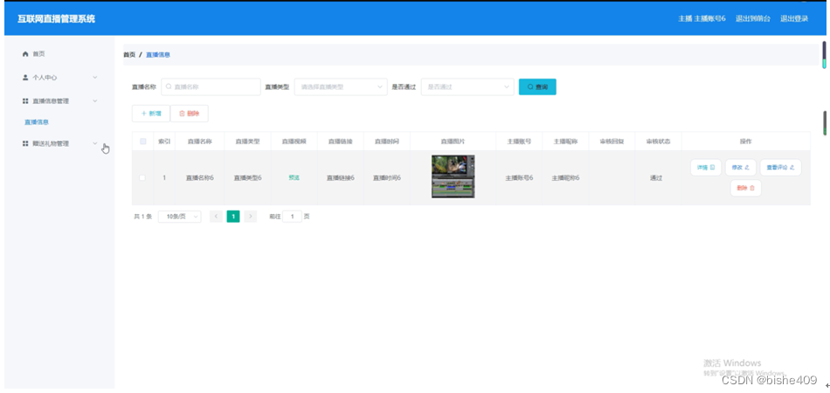Click the 详情 button in row 1

coord(706,167)
